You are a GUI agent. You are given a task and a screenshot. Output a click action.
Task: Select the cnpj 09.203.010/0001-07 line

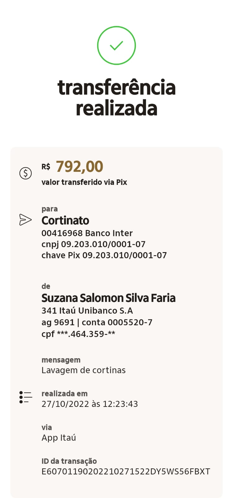(x=94, y=244)
